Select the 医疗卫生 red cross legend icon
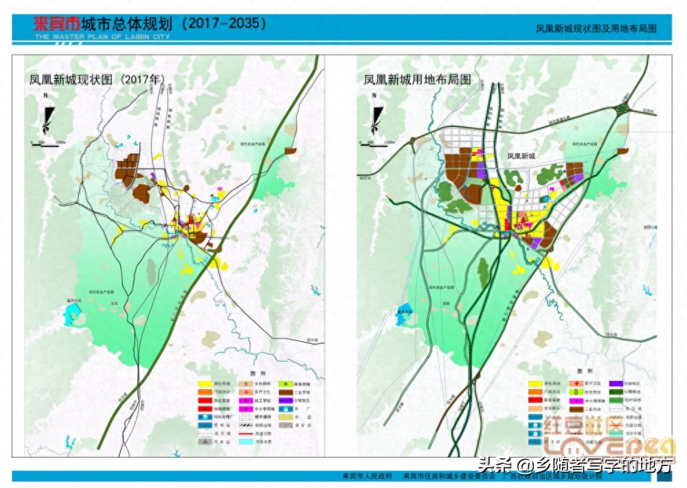 click(x=246, y=392)
